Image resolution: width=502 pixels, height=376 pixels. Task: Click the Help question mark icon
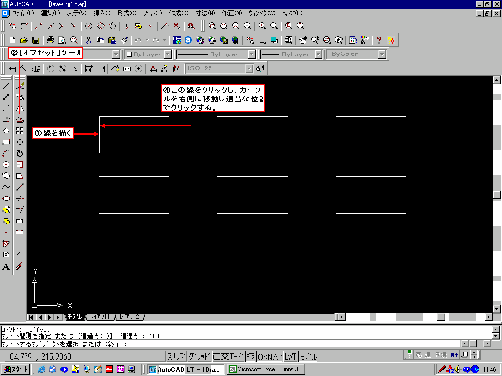pos(379,40)
